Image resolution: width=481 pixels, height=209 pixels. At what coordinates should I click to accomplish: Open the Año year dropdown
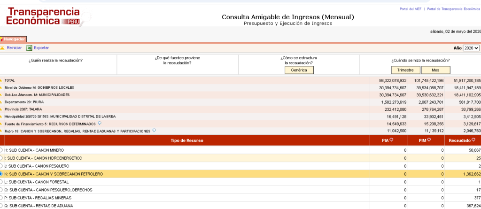coord(471,48)
